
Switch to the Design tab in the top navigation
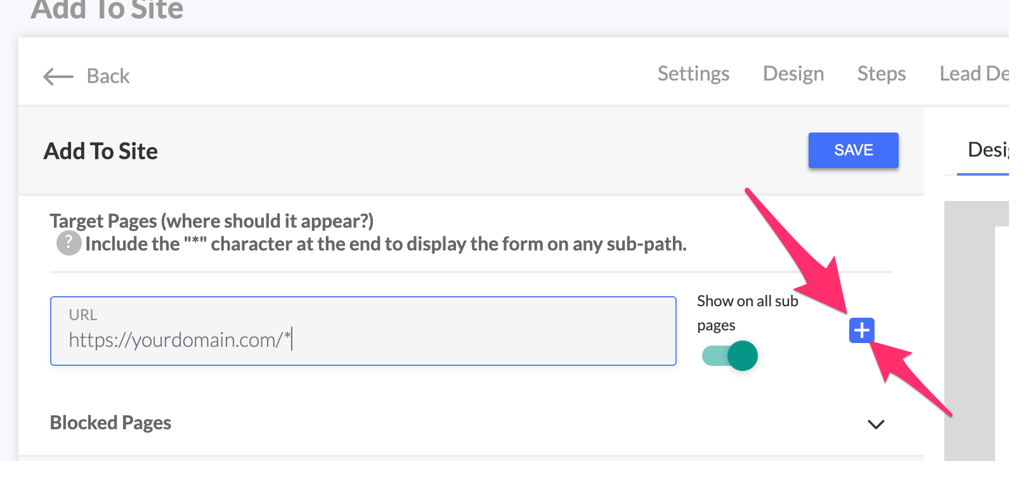(x=793, y=74)
